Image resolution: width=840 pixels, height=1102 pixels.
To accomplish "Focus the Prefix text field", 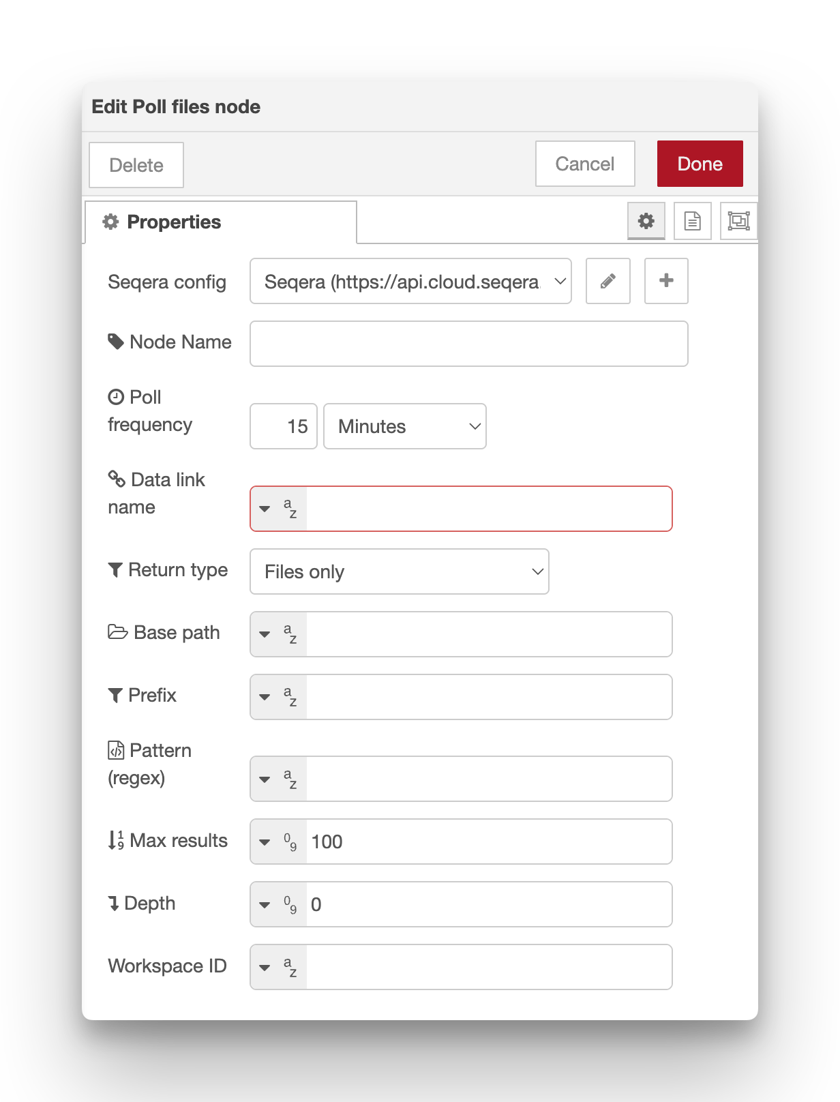I will click(489, 697).
